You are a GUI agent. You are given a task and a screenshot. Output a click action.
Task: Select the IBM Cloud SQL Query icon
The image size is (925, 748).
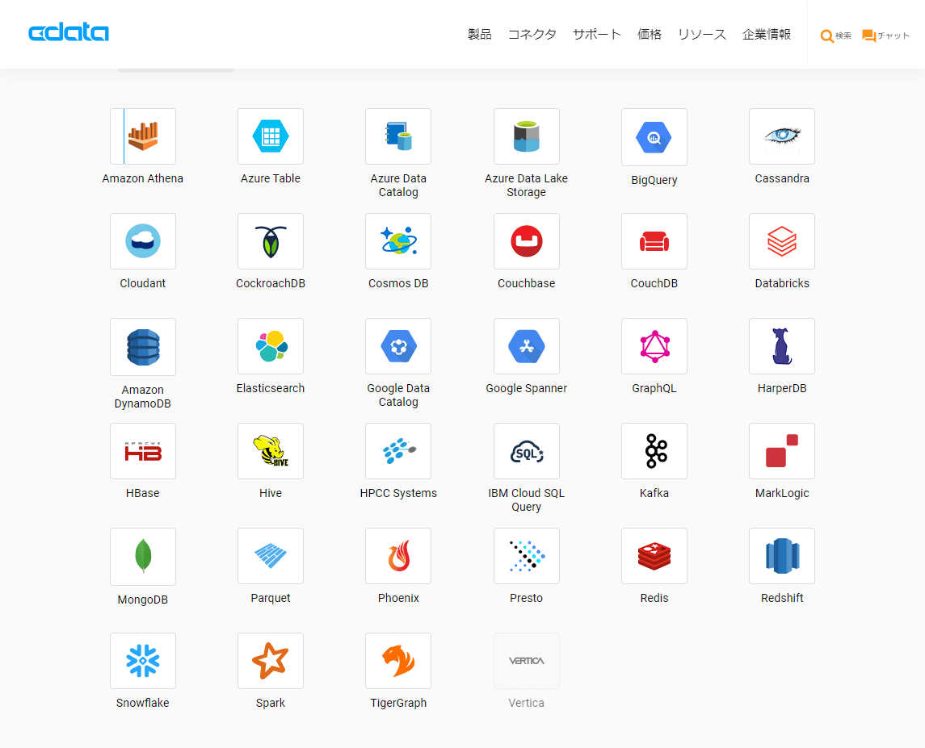(526, 451)
